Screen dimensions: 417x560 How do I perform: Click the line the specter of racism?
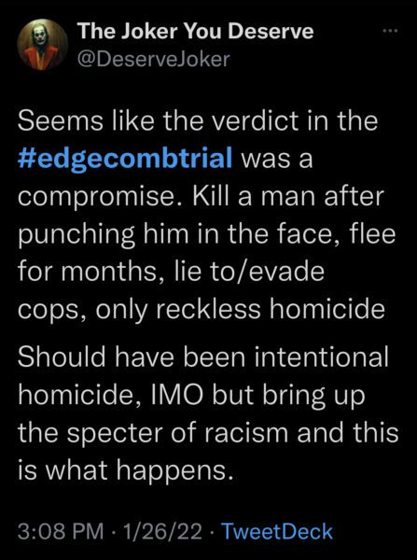coord(208,433)
